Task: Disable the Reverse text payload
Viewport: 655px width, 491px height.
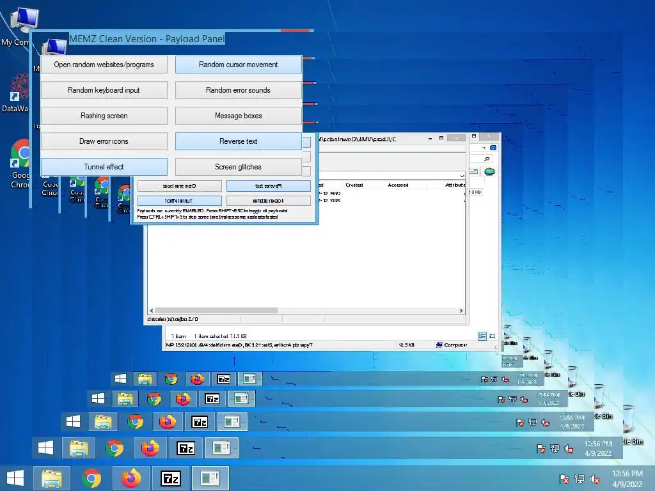Action: click(x=238, y=141)
